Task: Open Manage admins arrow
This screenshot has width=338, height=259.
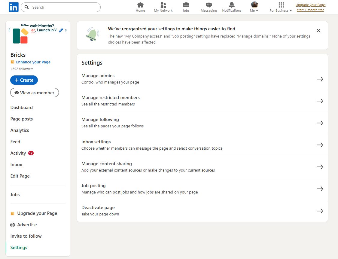Action: (320, 79)
